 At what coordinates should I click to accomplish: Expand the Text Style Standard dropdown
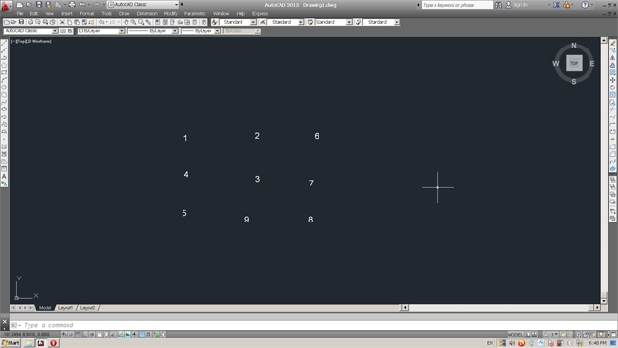(253, 22)
